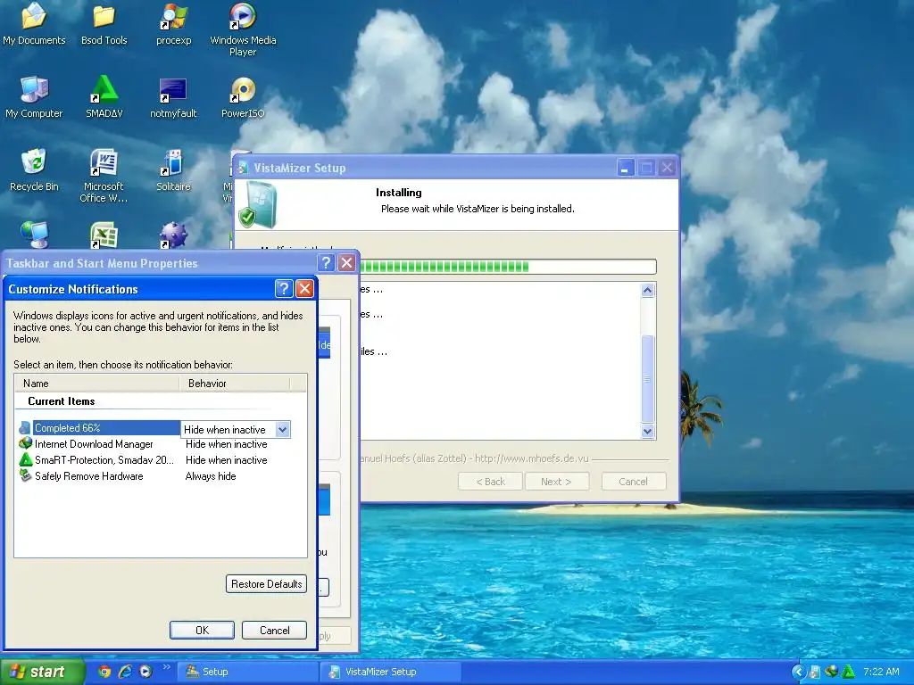Confirm Customize Notifications with OK
This screenshot has width=914, height=685.
point(203,631)
